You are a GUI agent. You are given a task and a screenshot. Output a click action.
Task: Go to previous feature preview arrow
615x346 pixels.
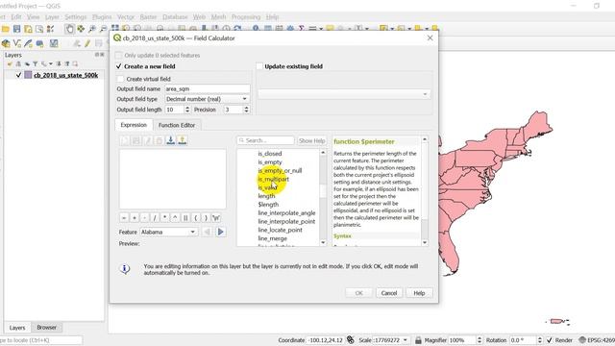click(x=208, y=232)
